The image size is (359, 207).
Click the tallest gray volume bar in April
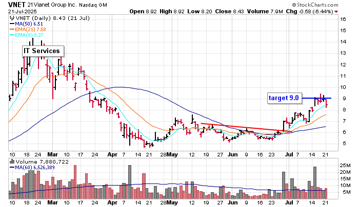pyautogui.click(x=130, y=182)
